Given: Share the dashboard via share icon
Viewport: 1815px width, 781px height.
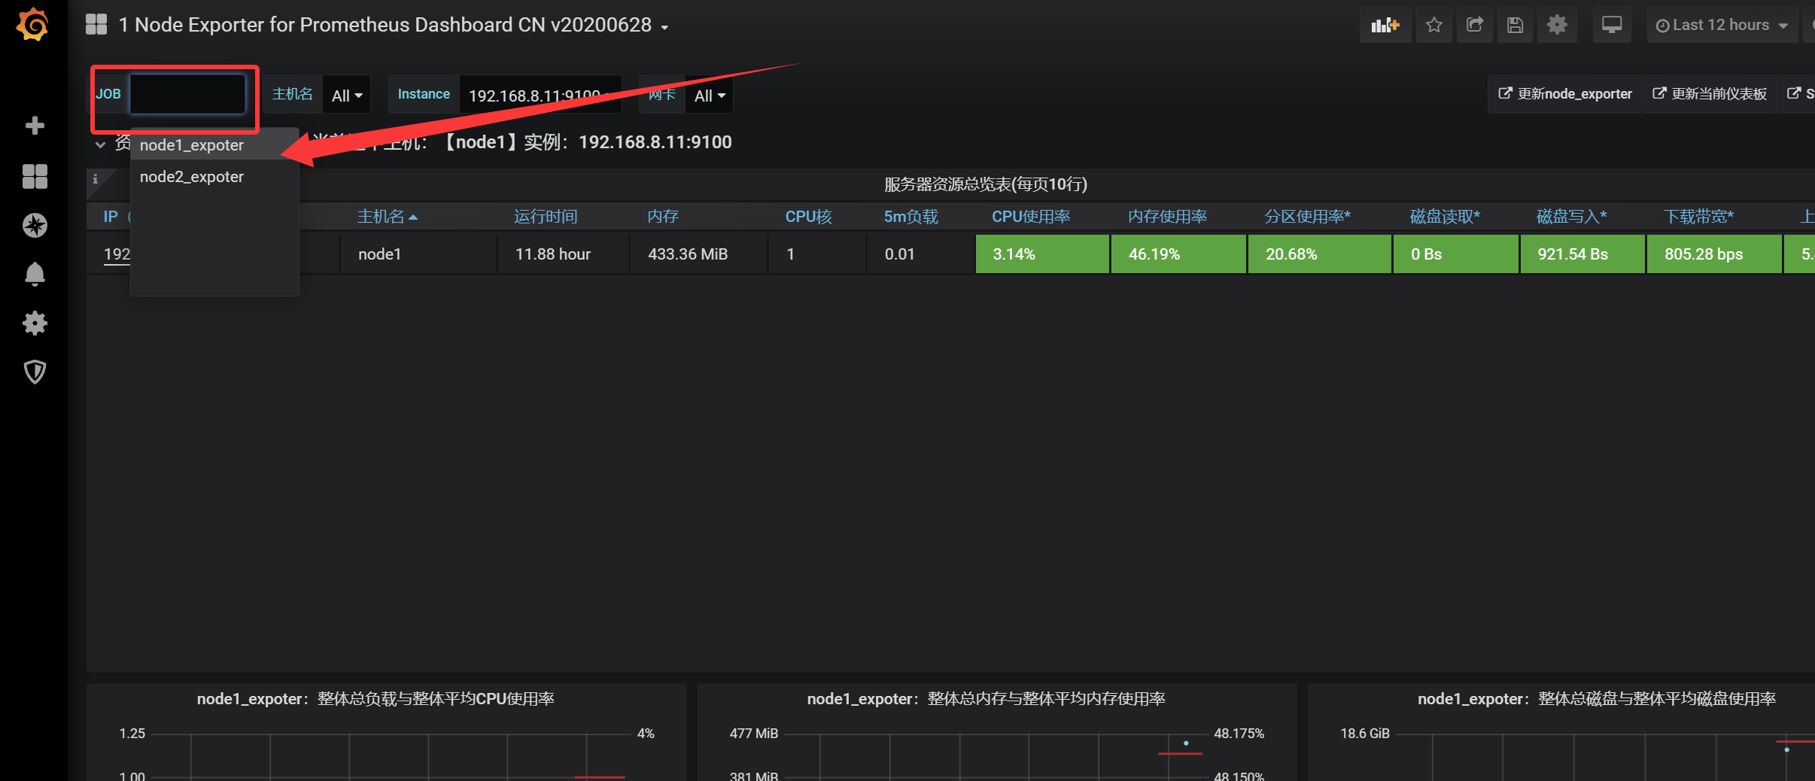Looking at the screenshot, I should tap(1475, 25).
